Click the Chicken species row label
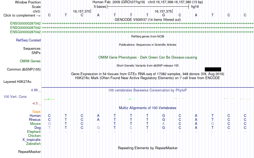This screenshot has width=254, height=158. 34,136
